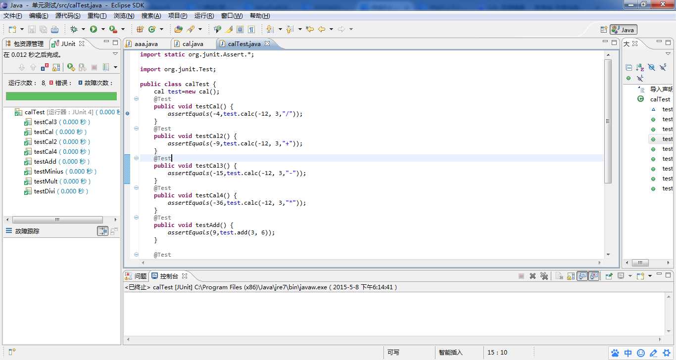Toggle Show Console on standard output change

coord(582,276)
